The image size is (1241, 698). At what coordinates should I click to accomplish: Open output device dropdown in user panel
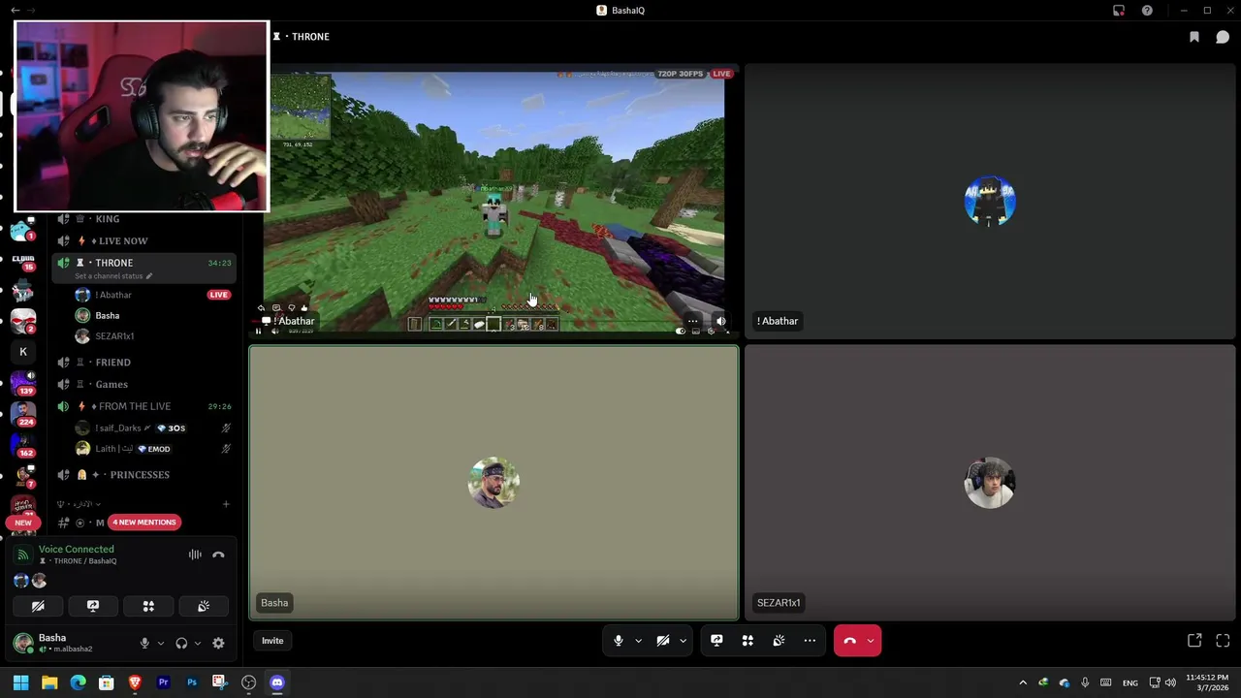[x=197, y=643]
